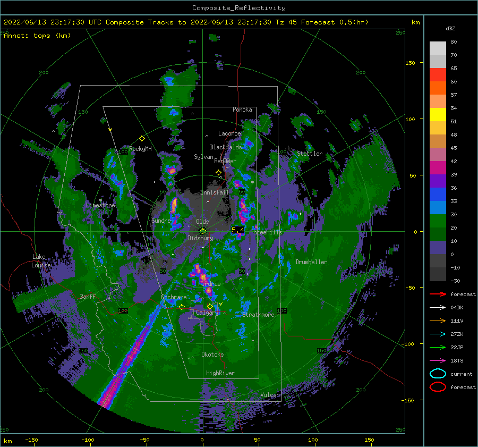Click the light gray 70-80 dBZ swatch
The width and height of the screenshot is (478, 447).
pyautogui.click(x=438, y=48)
